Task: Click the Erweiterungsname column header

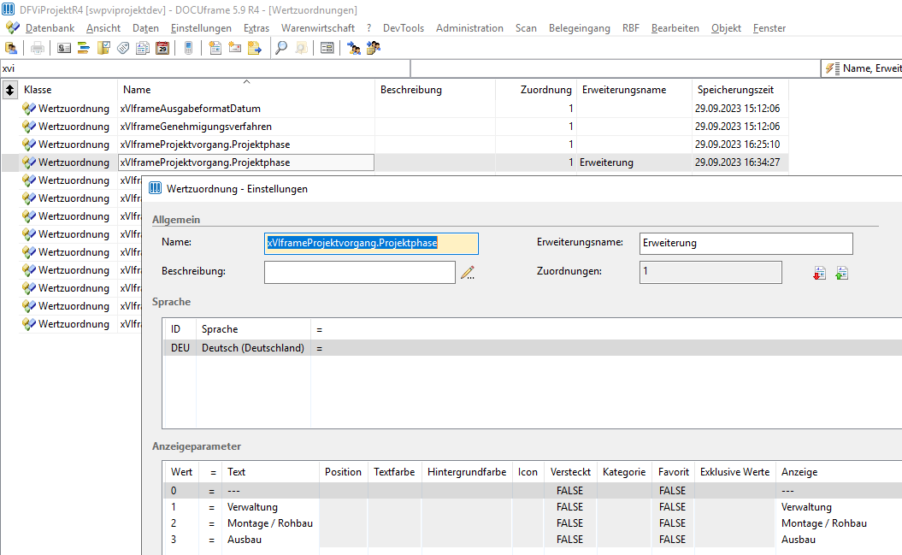Action: 634,90
